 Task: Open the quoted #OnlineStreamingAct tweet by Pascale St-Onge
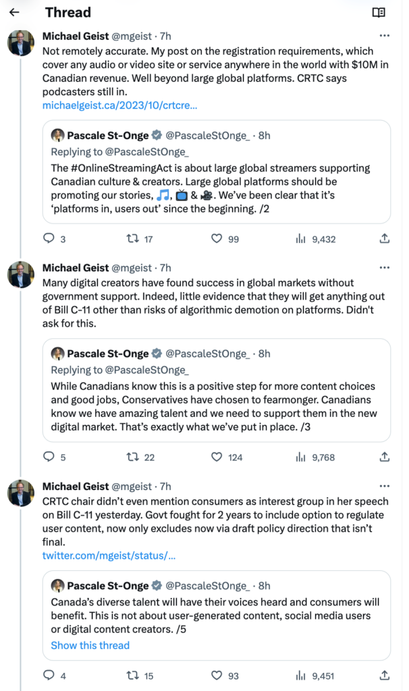coord(217,172)
